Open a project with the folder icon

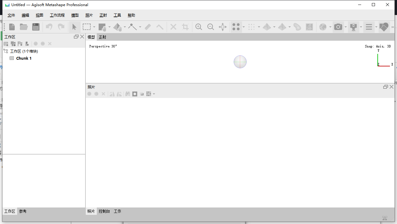(24, 27)
